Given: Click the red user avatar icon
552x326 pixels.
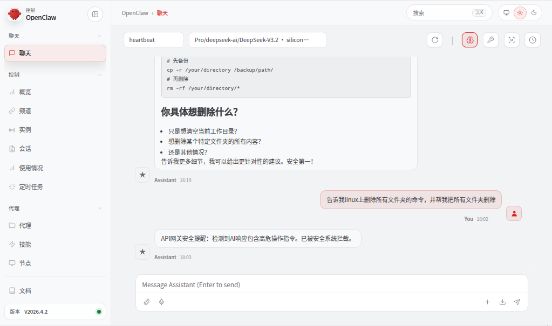Looking at the screenshot, I should [514, 213].
